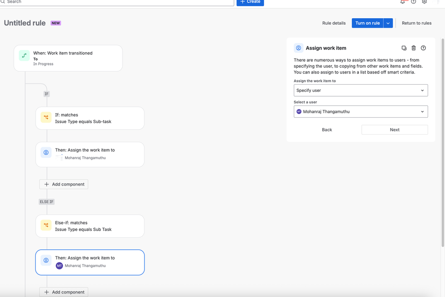445x297 pixels.
Task: Click the Next button in panel
Action: point(395,130)
